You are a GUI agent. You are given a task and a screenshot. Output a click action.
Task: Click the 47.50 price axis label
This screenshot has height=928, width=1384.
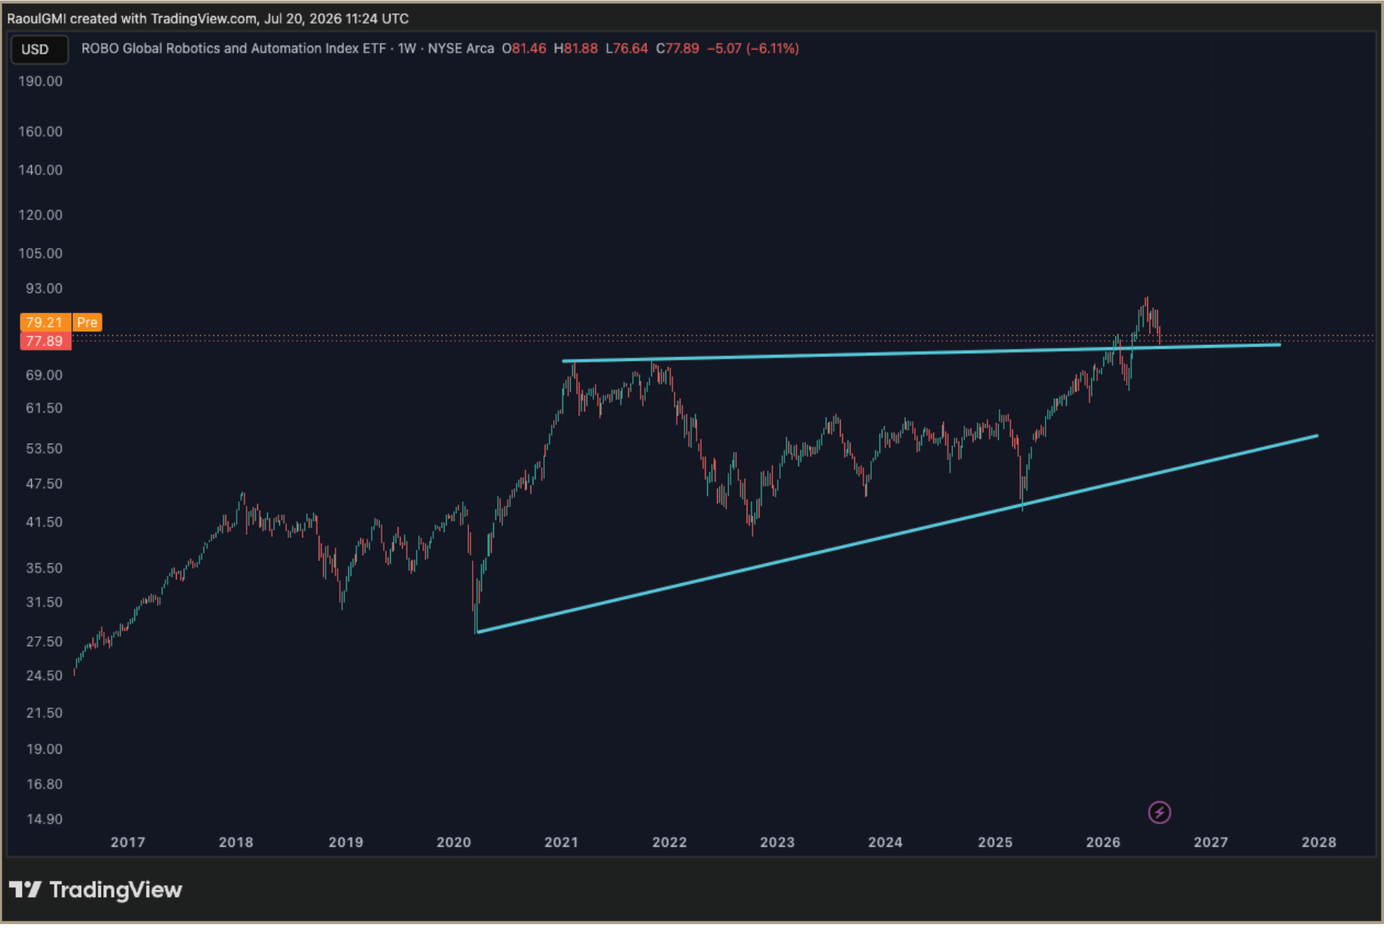click(x=44, y=484)
